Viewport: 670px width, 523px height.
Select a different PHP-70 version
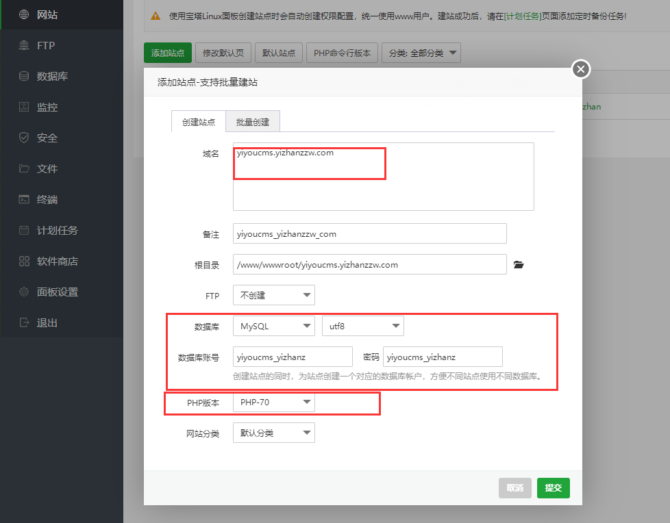click(x=273, y=403)
